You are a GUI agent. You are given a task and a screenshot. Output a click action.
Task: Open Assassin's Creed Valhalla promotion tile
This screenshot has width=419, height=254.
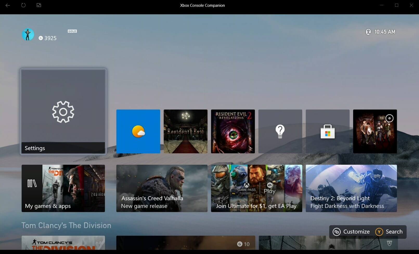[162, 188]
